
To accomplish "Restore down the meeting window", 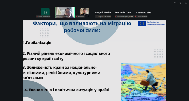I will click(180, 3).
